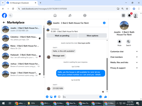Expand Media, files and links section
The height and width of the screenshot is (106, 142).
tap(124, 62)
